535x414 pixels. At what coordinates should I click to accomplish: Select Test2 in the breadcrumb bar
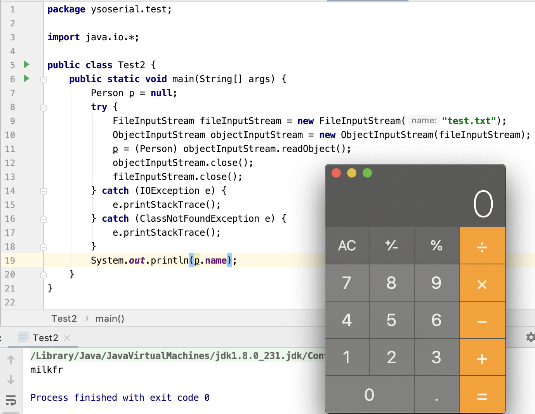[64, 319]
